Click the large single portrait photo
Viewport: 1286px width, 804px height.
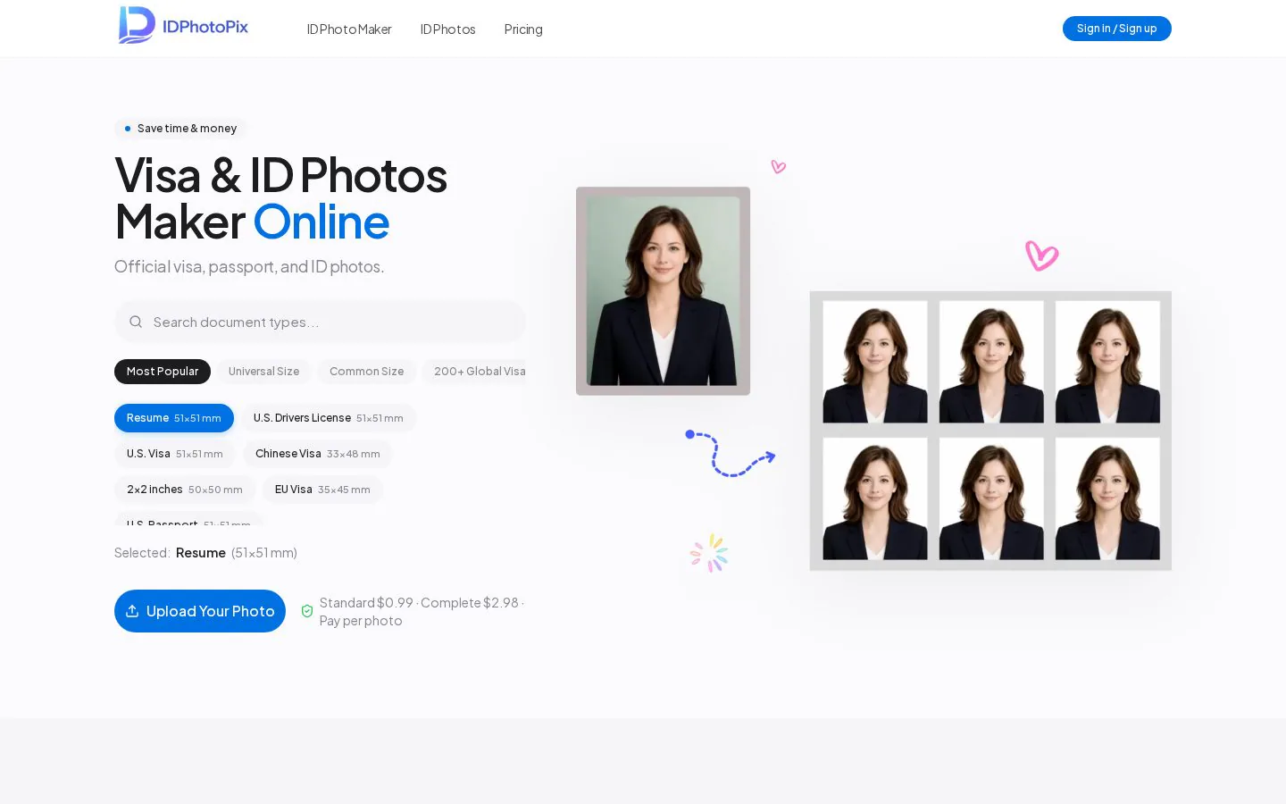[663, 291]
